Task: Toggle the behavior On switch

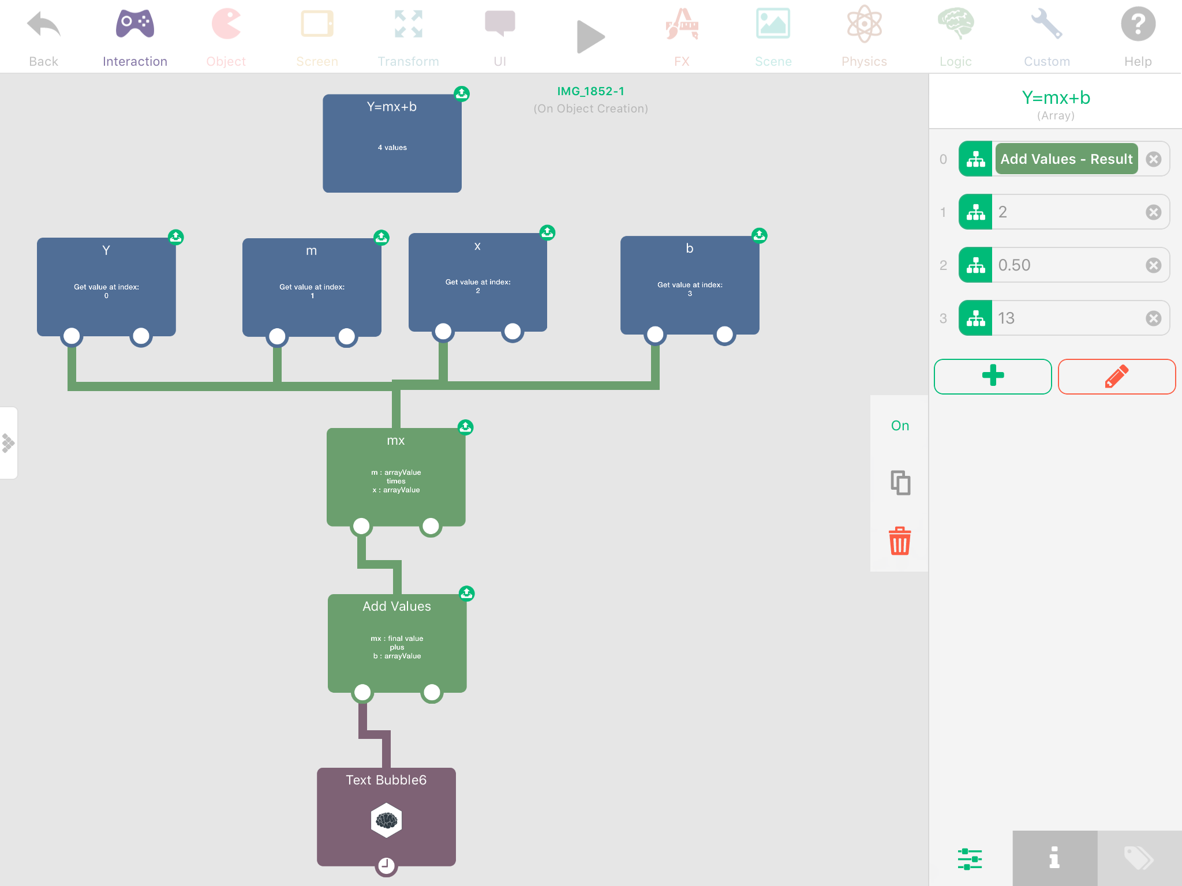Action: pos(900,426)
